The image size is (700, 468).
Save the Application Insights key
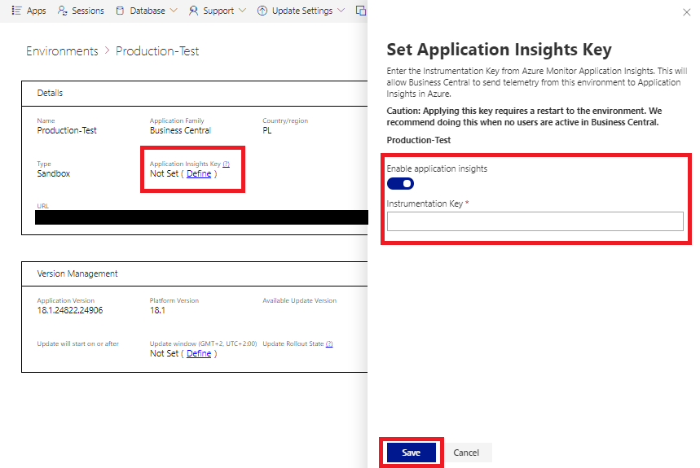tap(412, 453)
